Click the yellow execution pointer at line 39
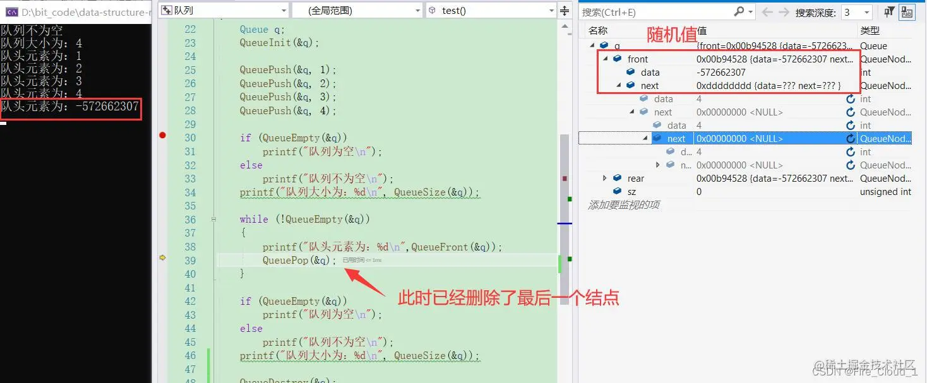 162,258
